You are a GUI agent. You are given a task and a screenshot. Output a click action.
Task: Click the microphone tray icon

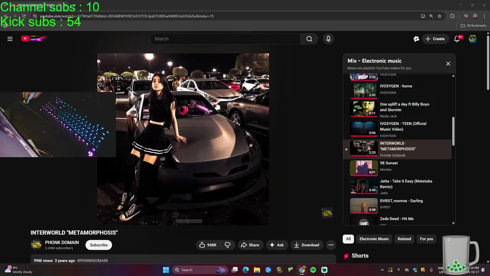click(x=431, y=270)
